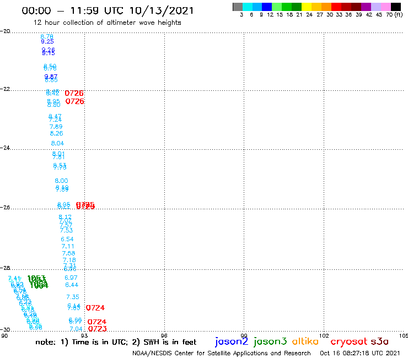Select the red time label 0723
The image size is (408, 358).
coord(98,329)
